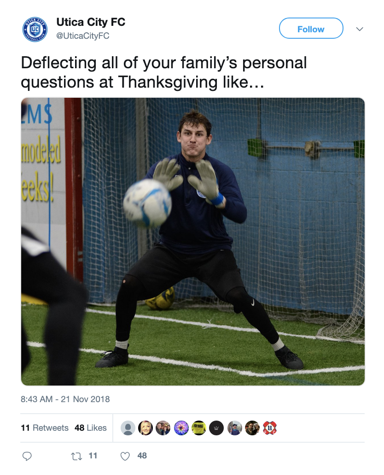Image resolution: width=384 pixels, height=475 pixels.
Task: Open the red and white 11 FC avatar
Action: (270, 428)
